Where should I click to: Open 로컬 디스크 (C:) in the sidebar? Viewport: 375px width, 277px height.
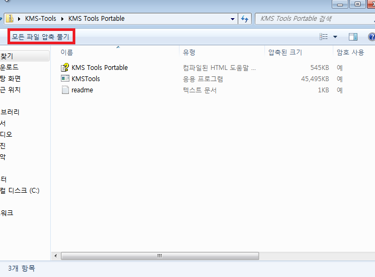pos(20,191)
